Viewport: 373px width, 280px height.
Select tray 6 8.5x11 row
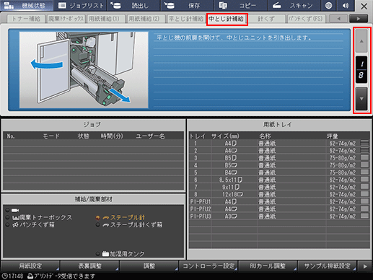279,180
